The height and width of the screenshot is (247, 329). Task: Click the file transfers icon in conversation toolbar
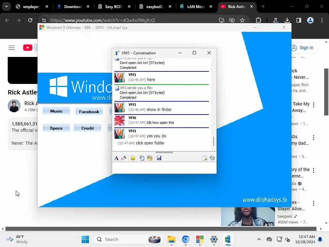(204, 158)
